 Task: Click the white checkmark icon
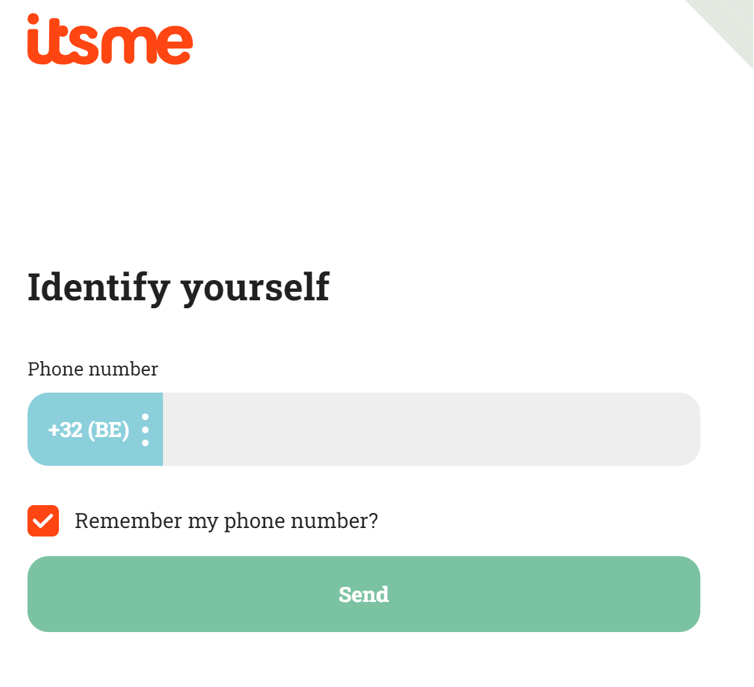(43, 521)
